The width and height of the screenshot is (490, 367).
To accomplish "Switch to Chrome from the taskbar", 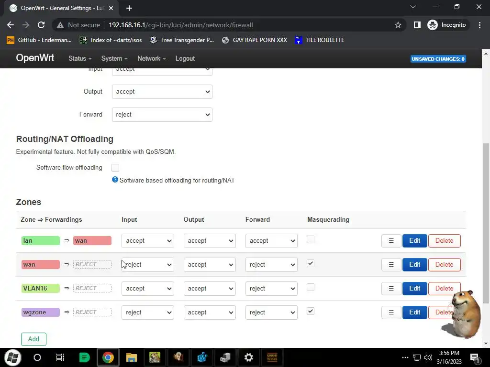I will [108, 357].
